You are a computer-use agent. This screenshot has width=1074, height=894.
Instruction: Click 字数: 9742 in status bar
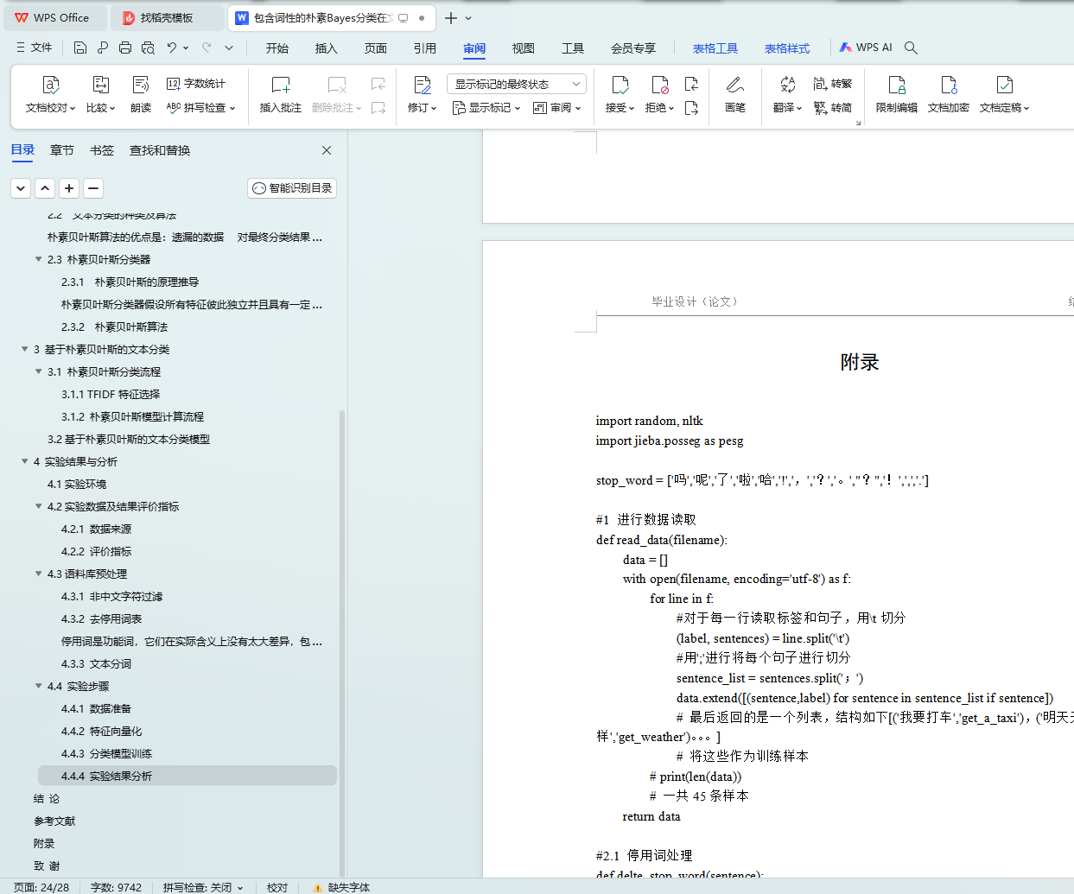point(116,887)
